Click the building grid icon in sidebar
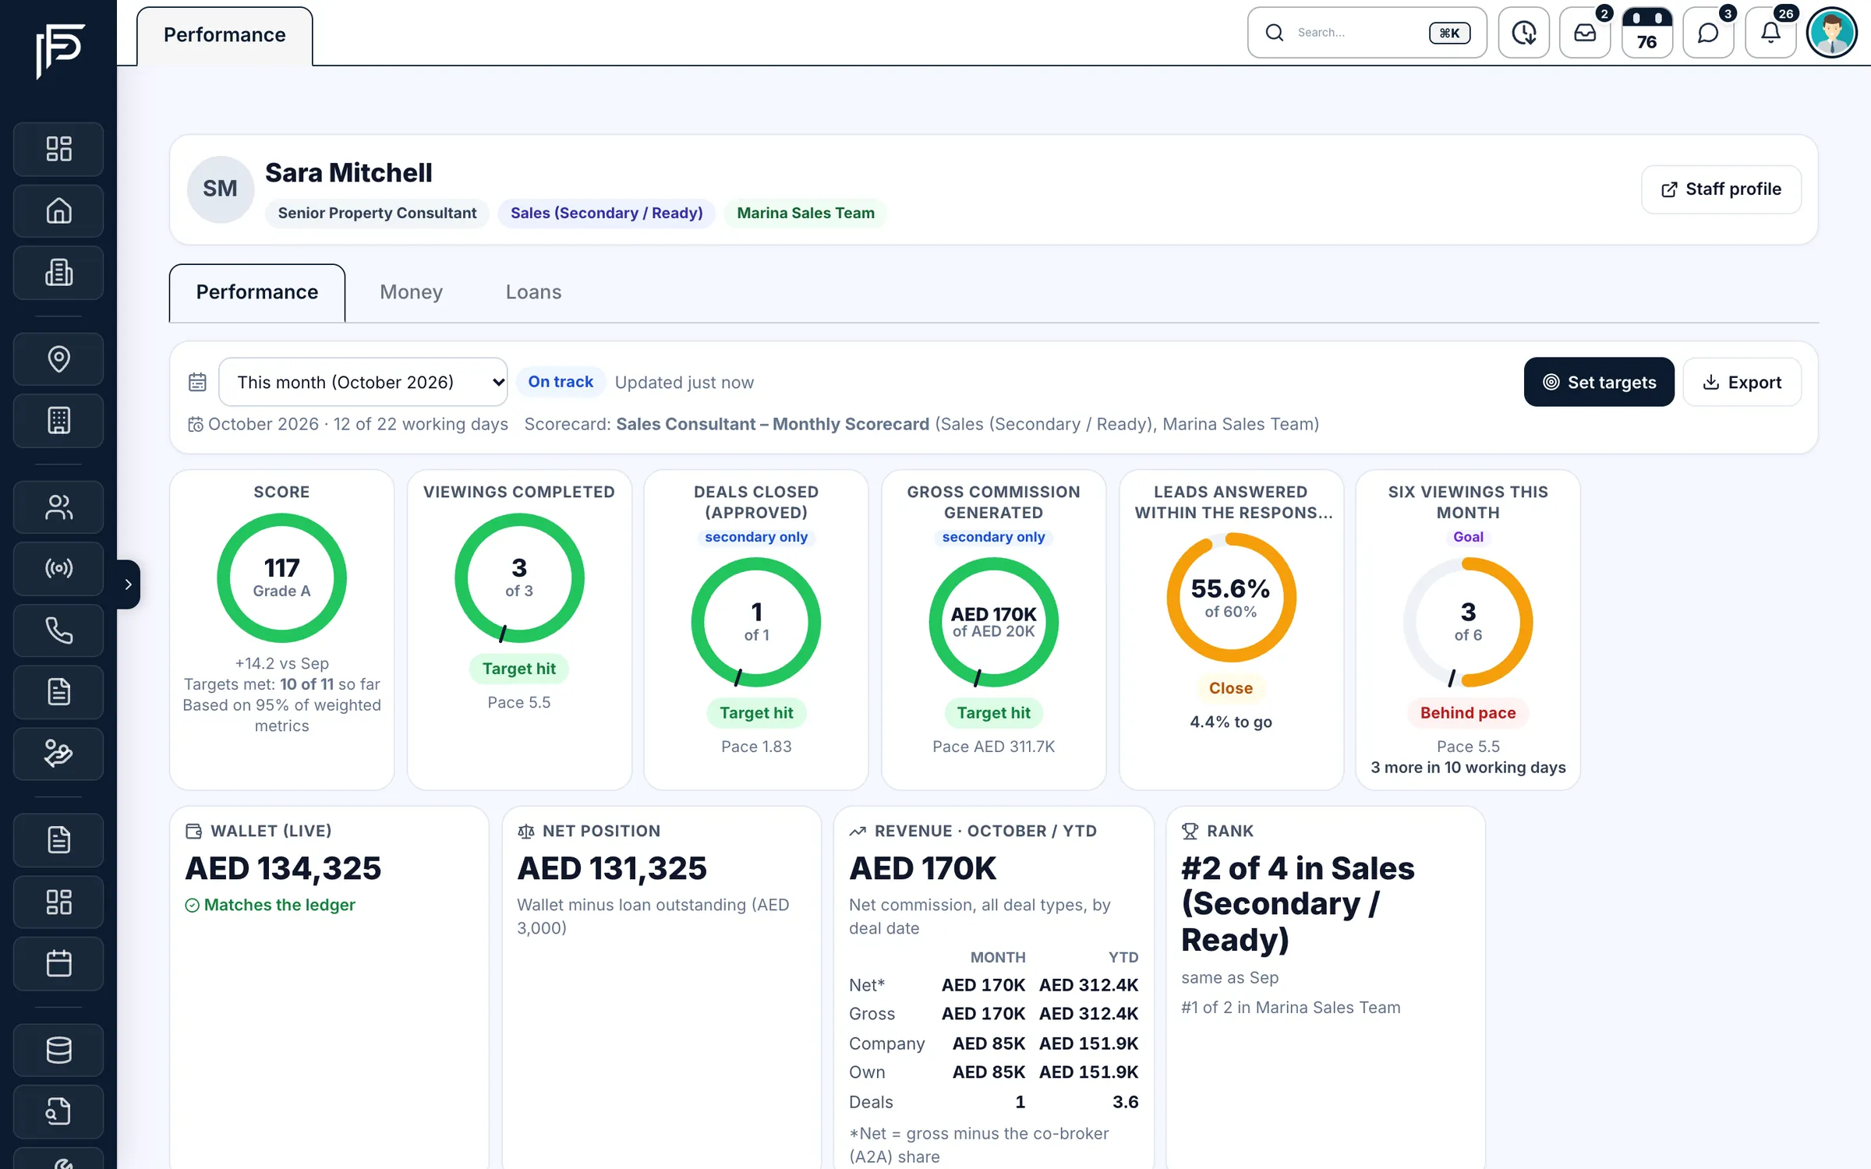 pyautogui.click(x=58, y=421)
